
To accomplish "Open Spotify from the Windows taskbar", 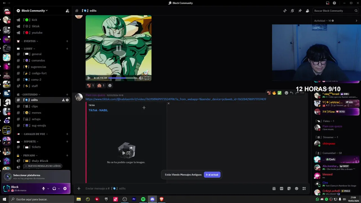I will [143, 199].
